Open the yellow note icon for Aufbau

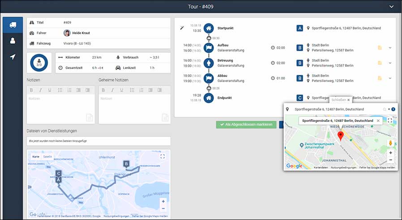point(380,48)
